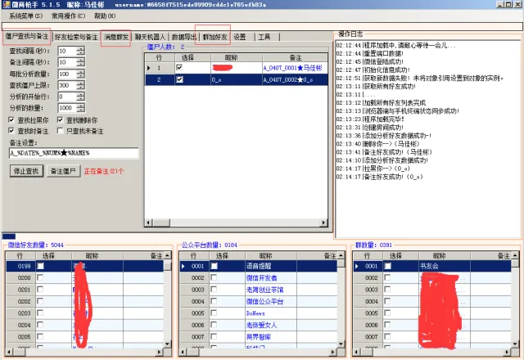Switch to 僵尸查找与备注 tab
Image resolution: width=524 pixels, height=360 pixels.
(27, 36)
